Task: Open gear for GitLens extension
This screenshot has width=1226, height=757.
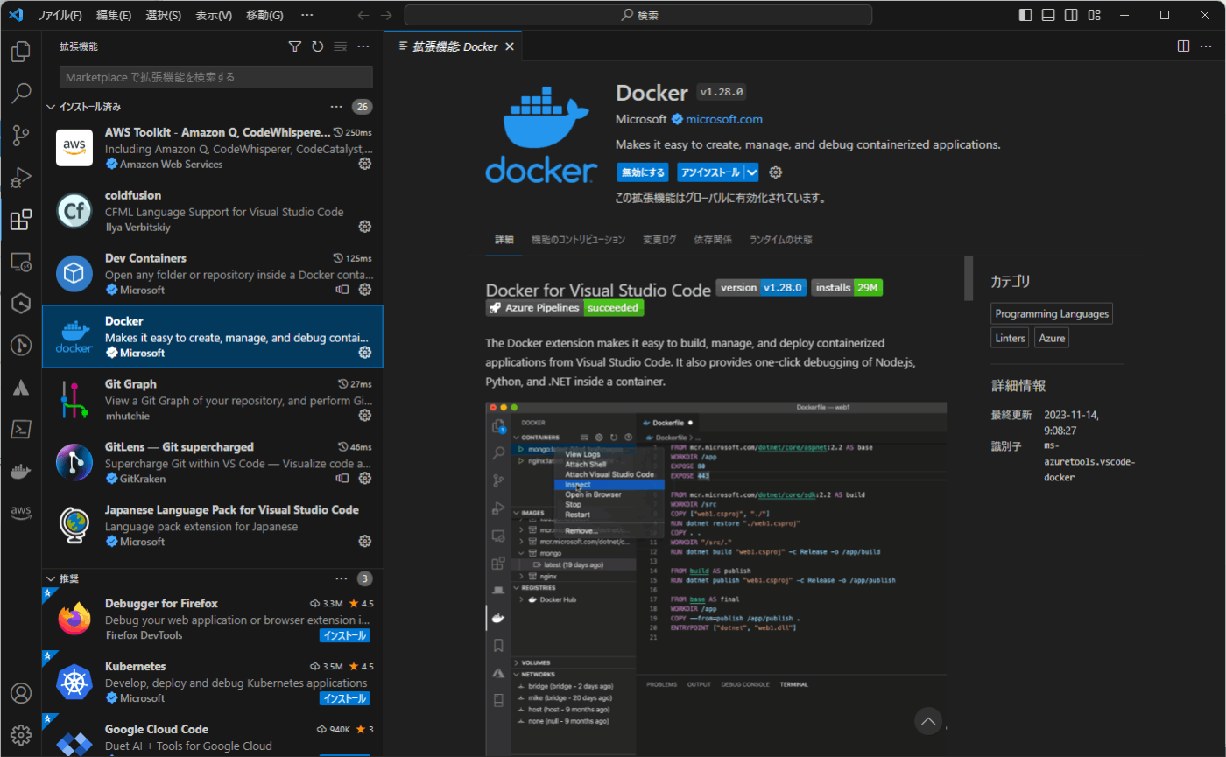Action: click(x=365, y=479)
